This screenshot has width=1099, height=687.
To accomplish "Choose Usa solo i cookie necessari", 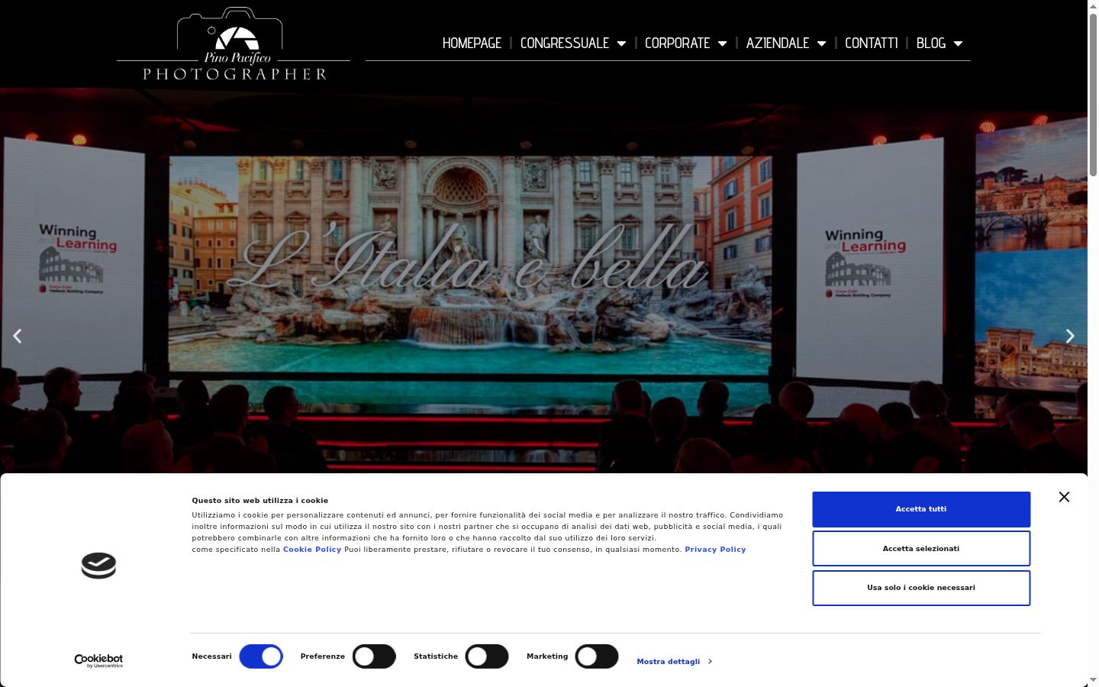I will tap(921, 588).
